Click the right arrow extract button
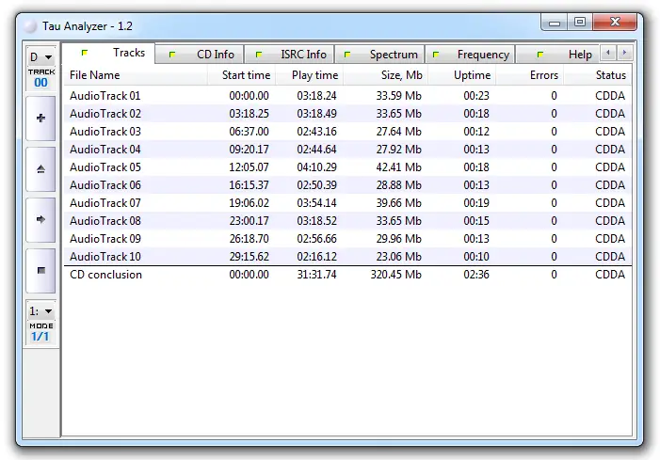The height and width of the screenshot is (460, 660). [x=40, y=219]
